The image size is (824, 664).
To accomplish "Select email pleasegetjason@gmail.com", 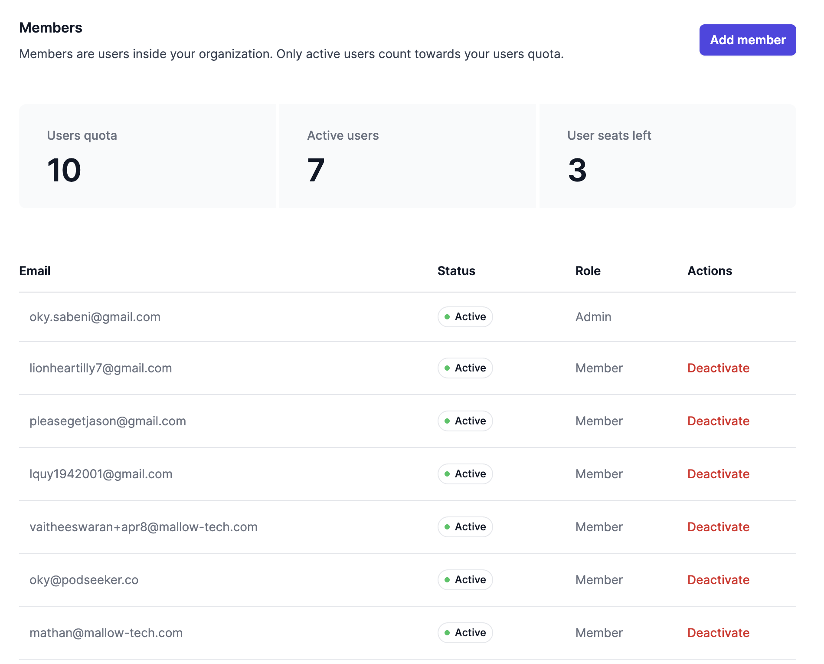I will (108, 421).
